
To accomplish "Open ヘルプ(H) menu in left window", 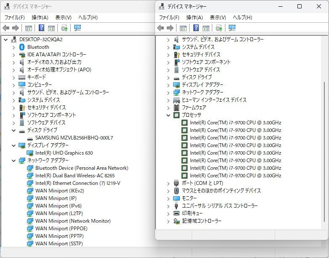I will pos(88,18).
